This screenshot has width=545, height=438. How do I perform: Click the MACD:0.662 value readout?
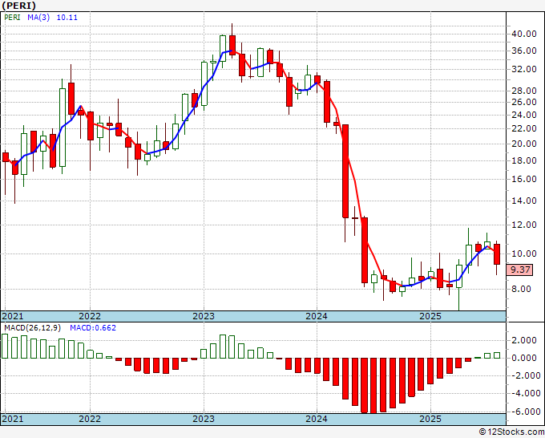(93, 328)
